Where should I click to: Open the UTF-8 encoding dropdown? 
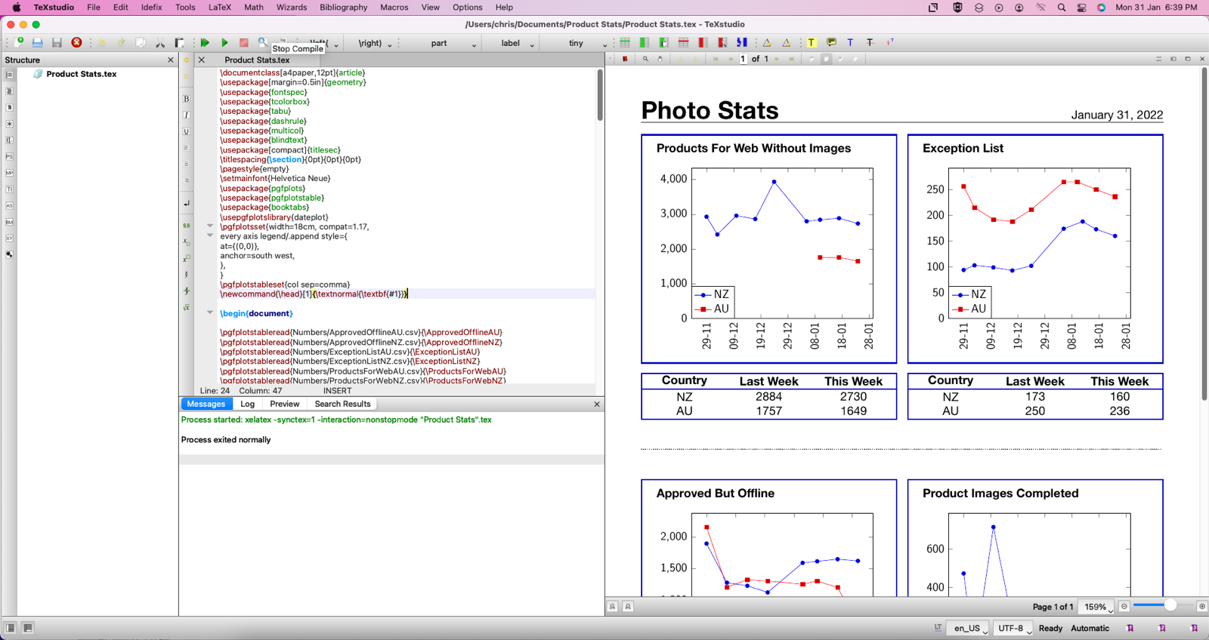1013,628
